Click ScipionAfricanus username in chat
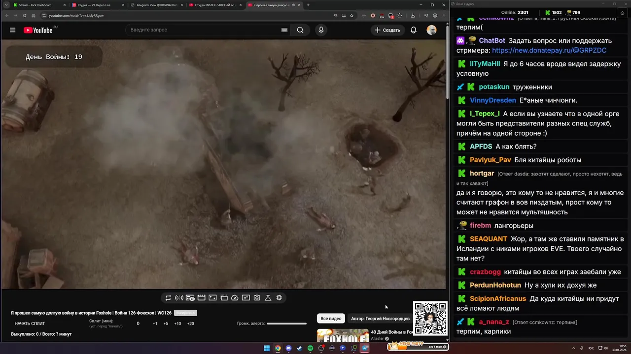This screenshot has height=354, width=631. click(498, 298)
